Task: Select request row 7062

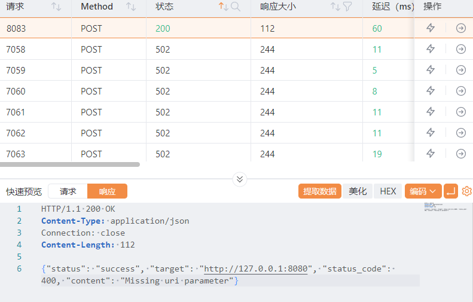Action: 237,132
